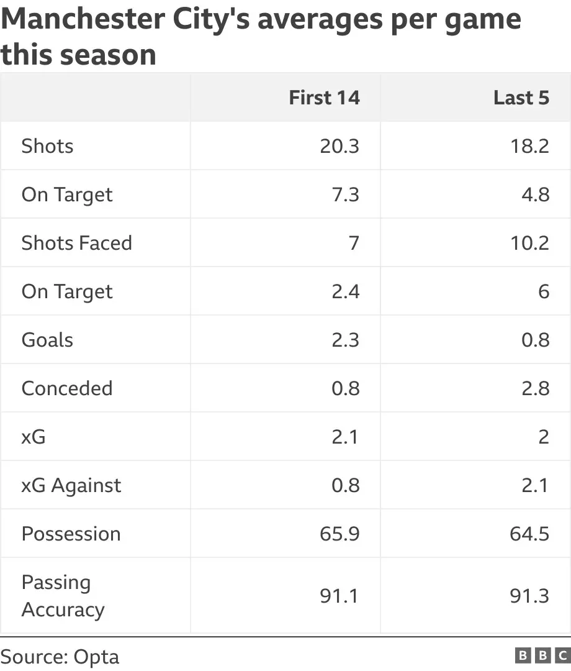Click the Shots row label
The image size is (571, 671).
[x=47, y=146]
